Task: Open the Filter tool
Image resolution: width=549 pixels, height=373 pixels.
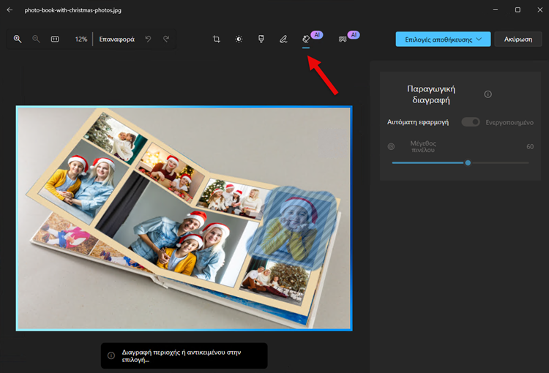Action: [x=261, y=39]
